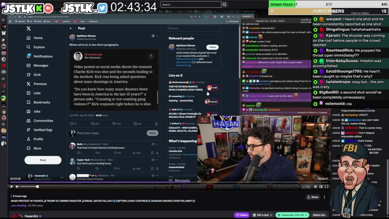The height and width of the screenshot is (219, 389).
Task: Click the Bookmarks icon in the X sidebar
Action: (29, 102)
